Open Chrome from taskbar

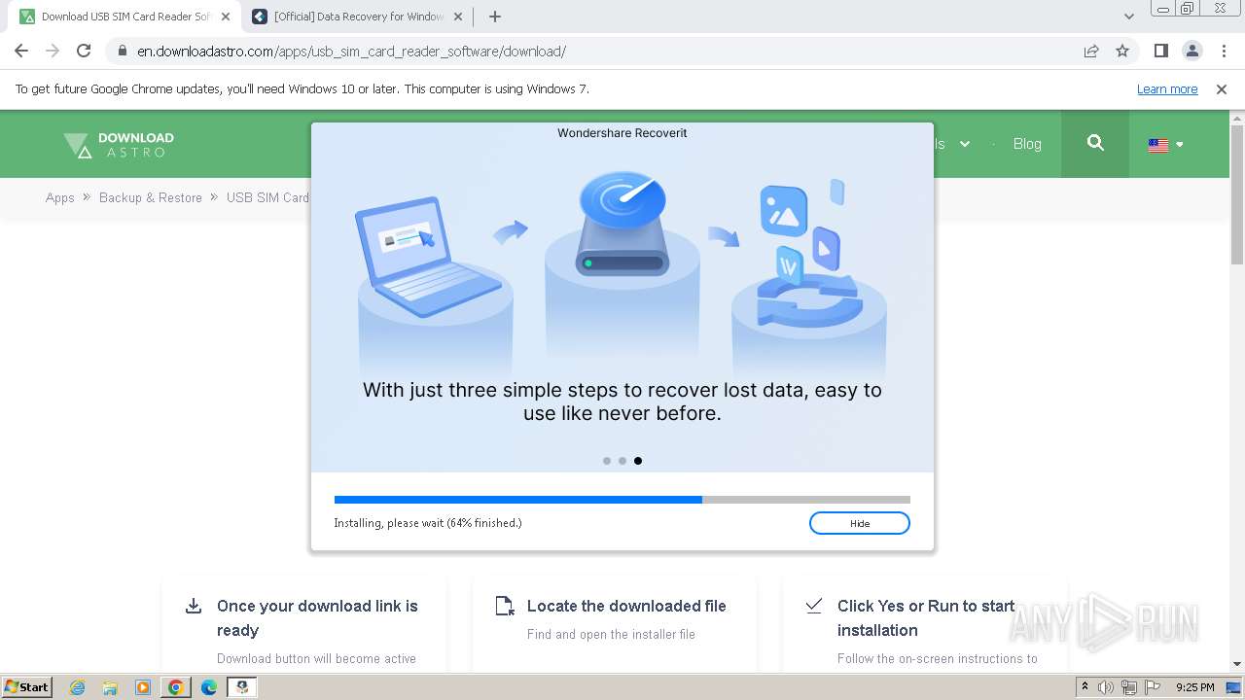(176, 687)
